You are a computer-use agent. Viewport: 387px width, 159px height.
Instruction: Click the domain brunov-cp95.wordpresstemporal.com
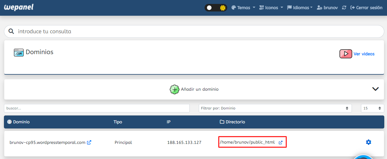[x=48, y=142]
